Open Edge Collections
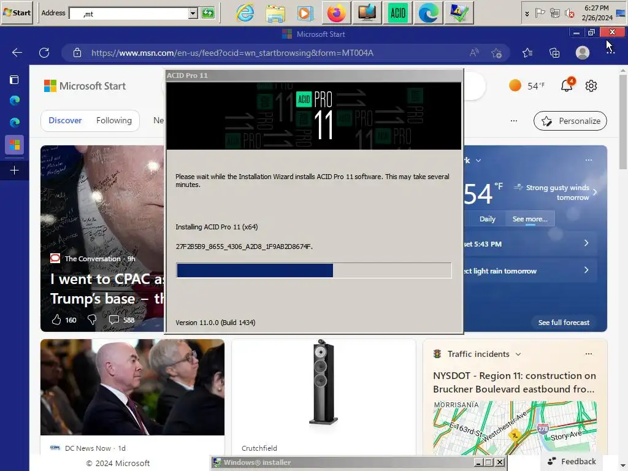 click(554, 53)
